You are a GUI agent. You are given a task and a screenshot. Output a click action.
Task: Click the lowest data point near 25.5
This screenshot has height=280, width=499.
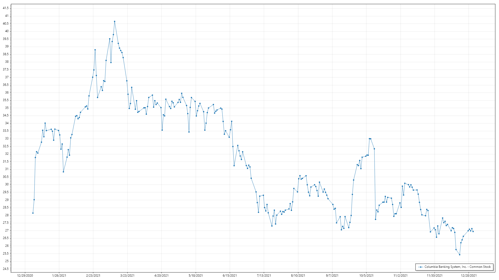click(459, 255)
